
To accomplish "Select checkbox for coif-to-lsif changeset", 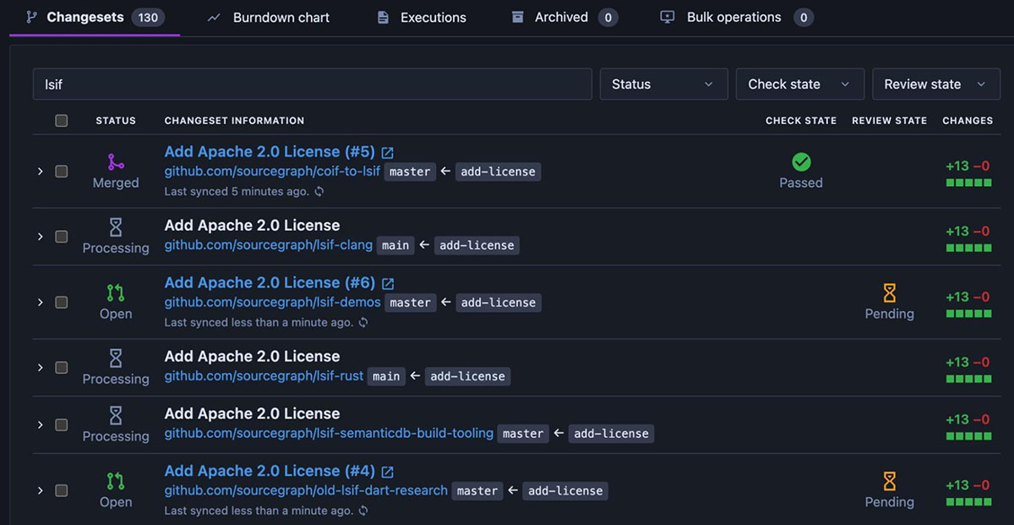I will tap(62, 172).
